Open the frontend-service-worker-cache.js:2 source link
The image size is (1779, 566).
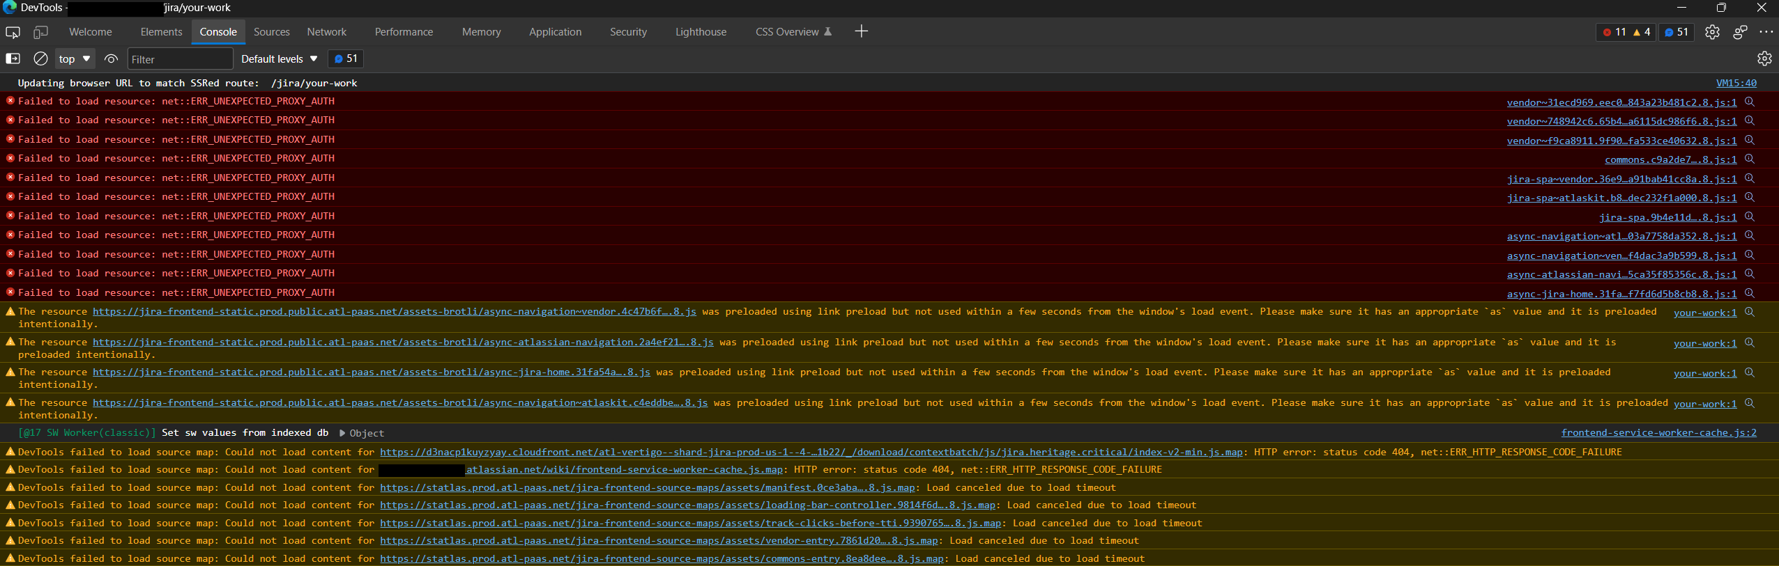click(x=1659, y=432)
